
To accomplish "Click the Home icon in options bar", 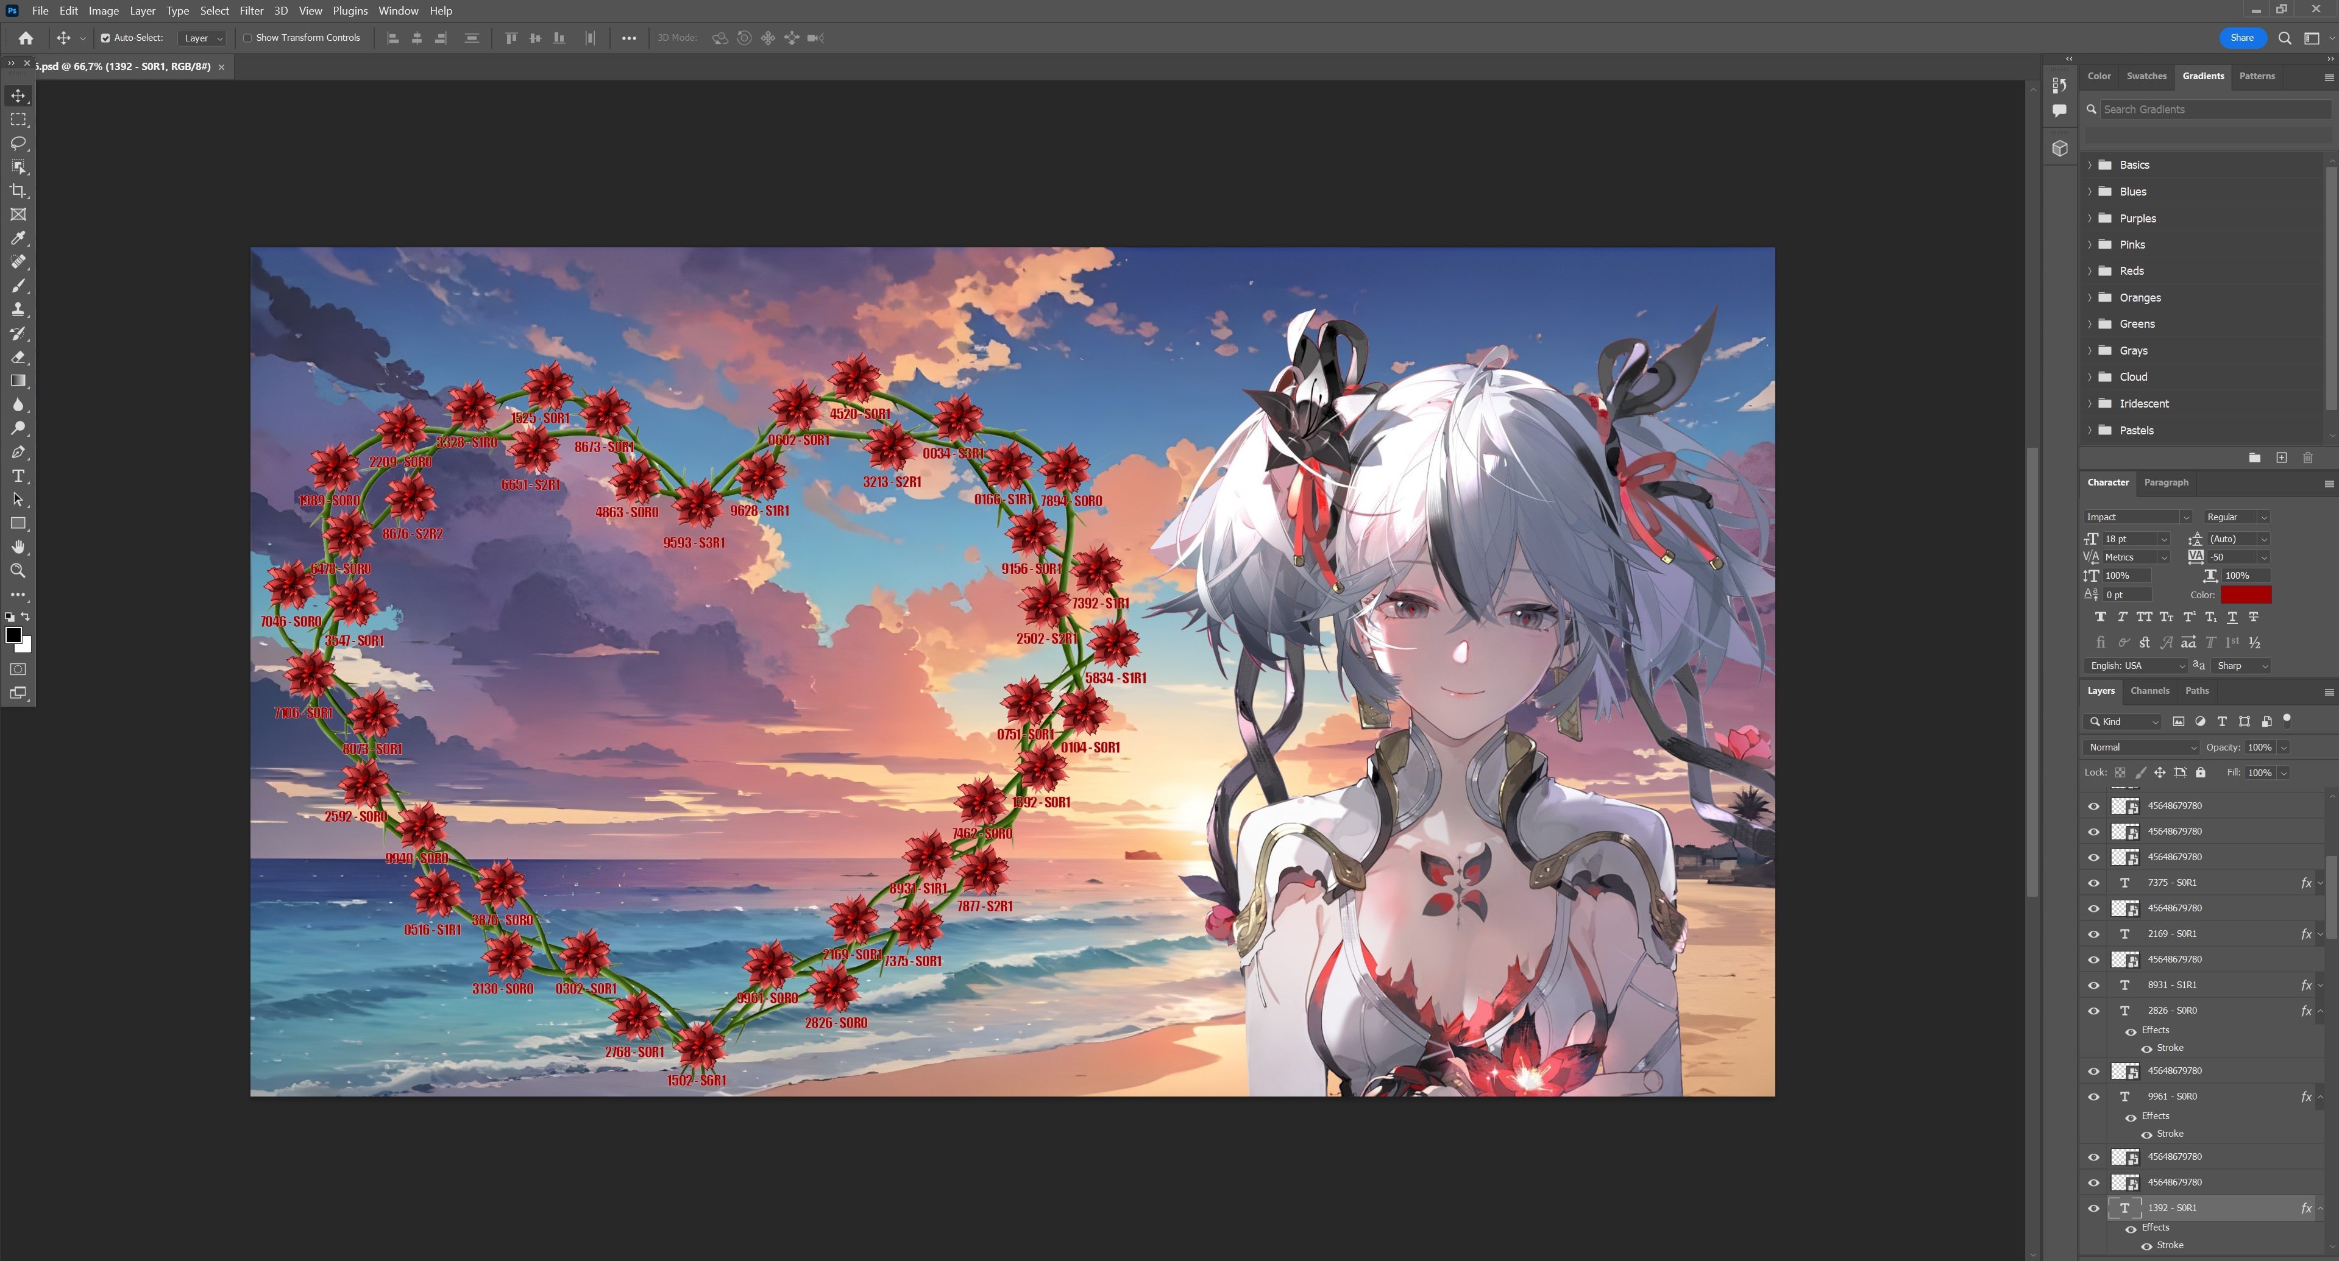I will (26, 38).
